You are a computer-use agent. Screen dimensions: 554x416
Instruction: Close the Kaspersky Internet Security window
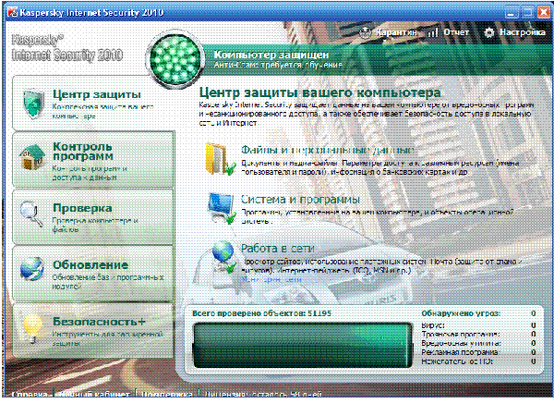544,13
